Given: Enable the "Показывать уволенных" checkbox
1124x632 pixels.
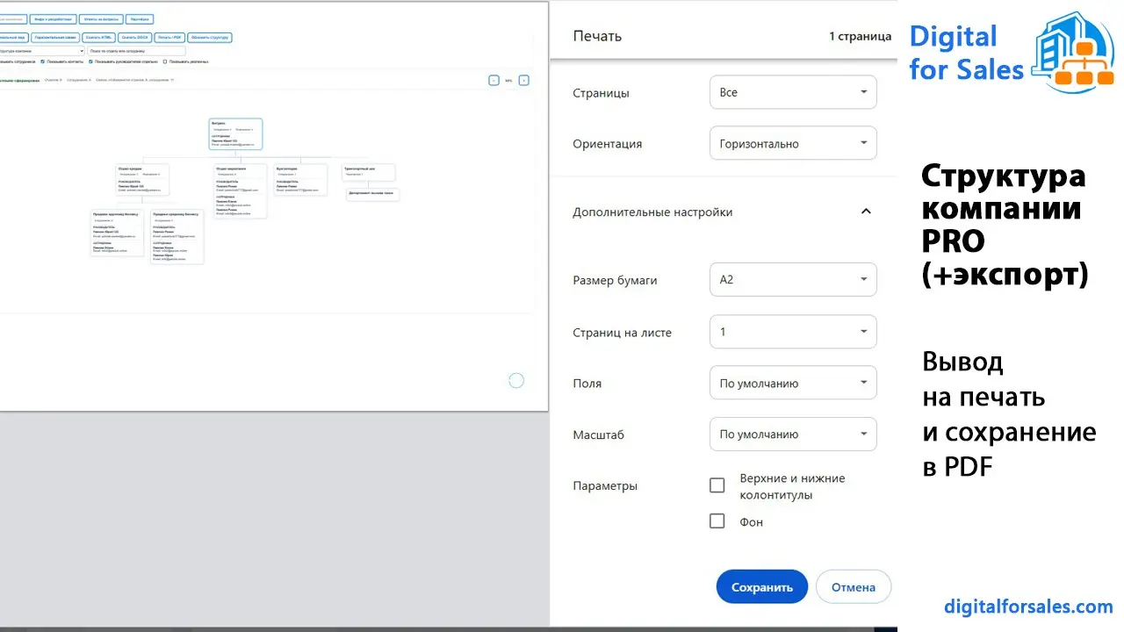Looking at the screenshot, I should click(x=164, y=61).
